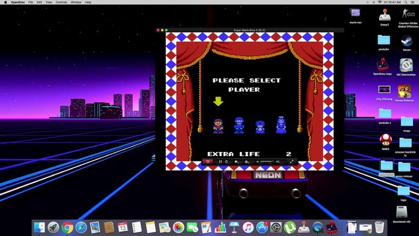Open Keynote from the Dock
Viewport: 419px width, 236px height.
click(234, 227)
